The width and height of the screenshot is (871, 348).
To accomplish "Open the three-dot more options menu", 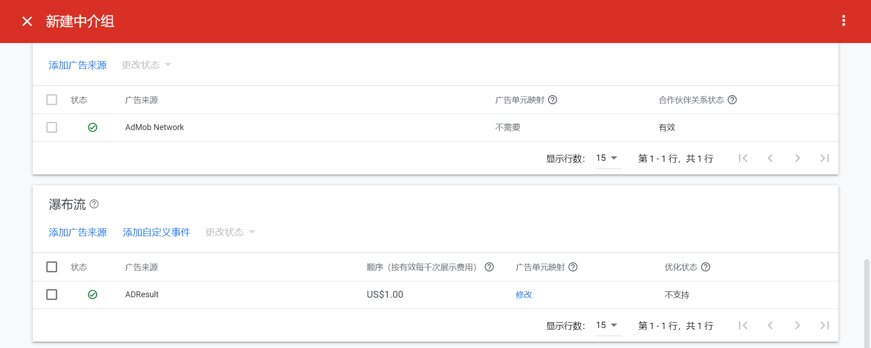I will coord(843,21).
